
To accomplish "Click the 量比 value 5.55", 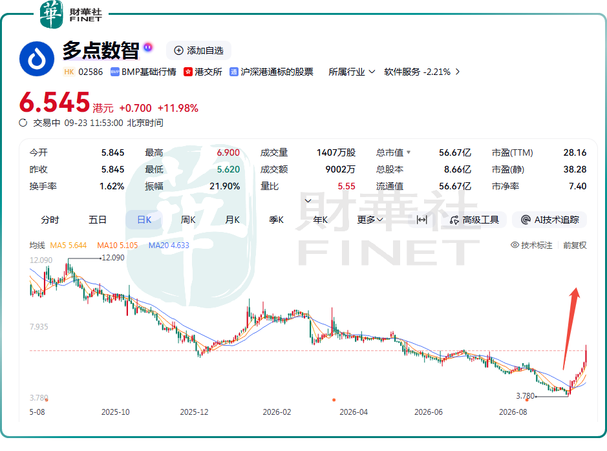I will 346,187.
